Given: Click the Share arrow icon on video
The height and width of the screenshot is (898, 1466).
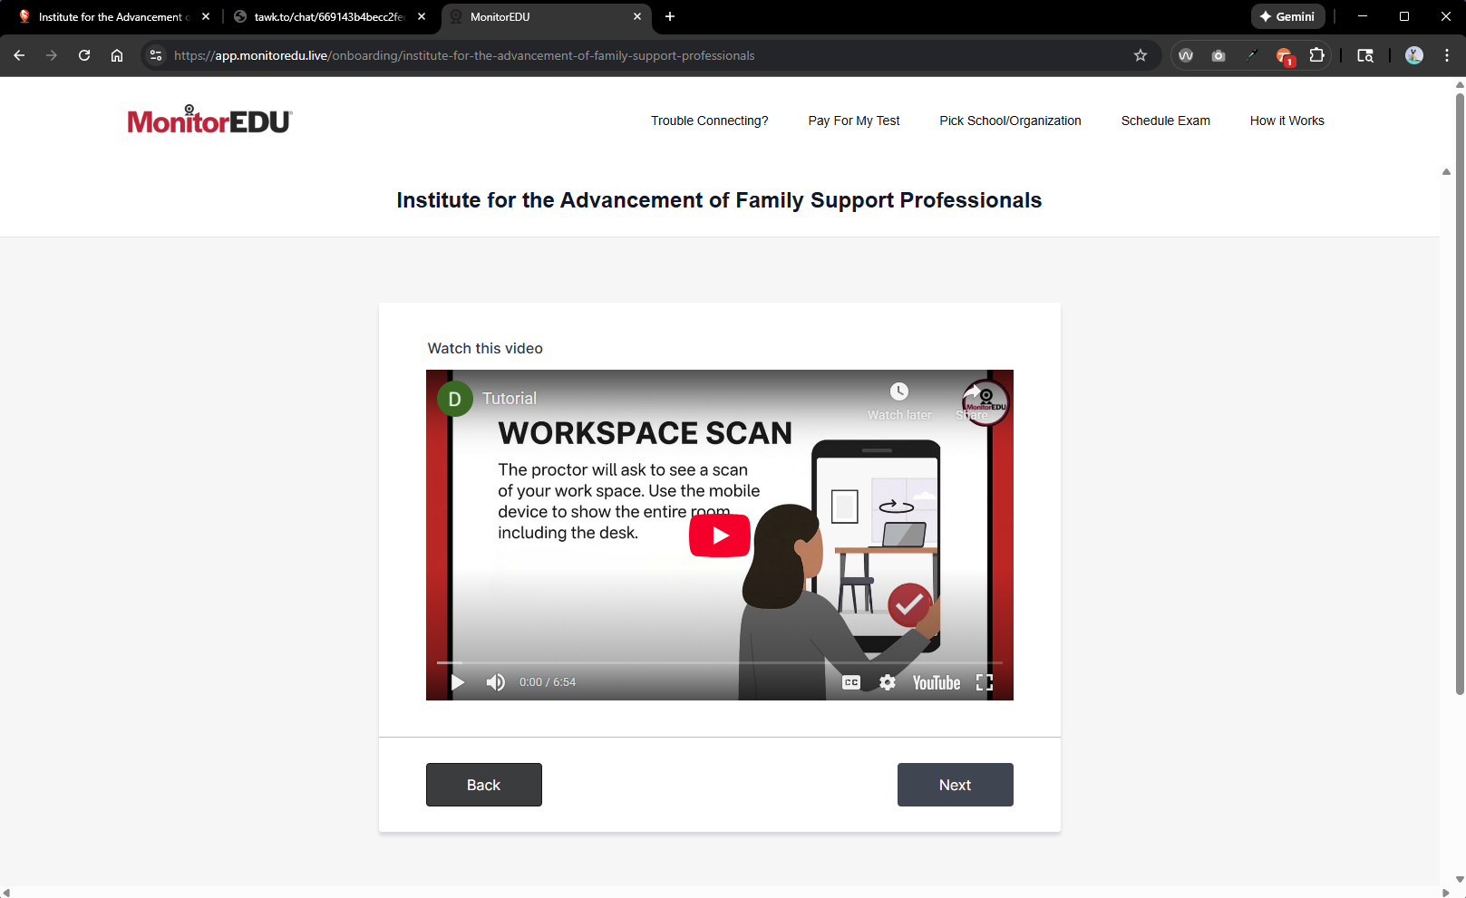Looking at the screenshot, I should coord(973,391).
